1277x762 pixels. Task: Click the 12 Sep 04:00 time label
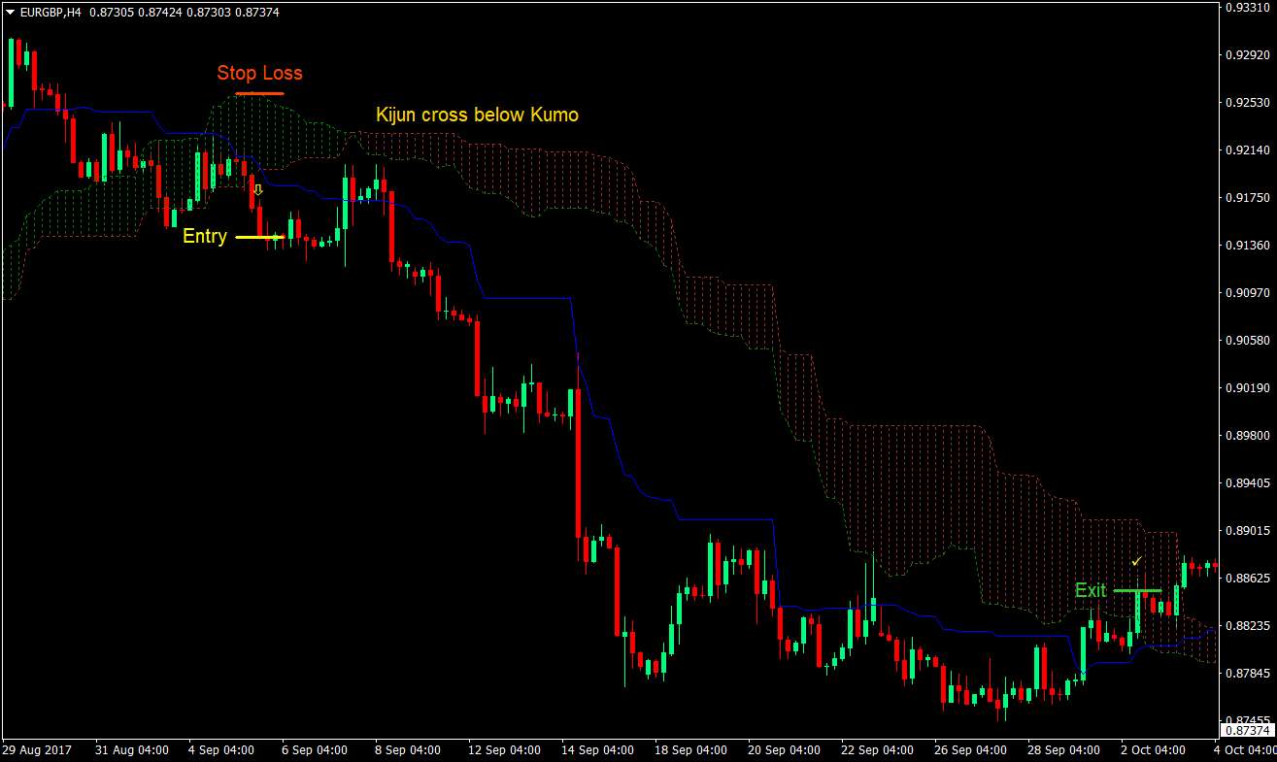click(504, 750)
